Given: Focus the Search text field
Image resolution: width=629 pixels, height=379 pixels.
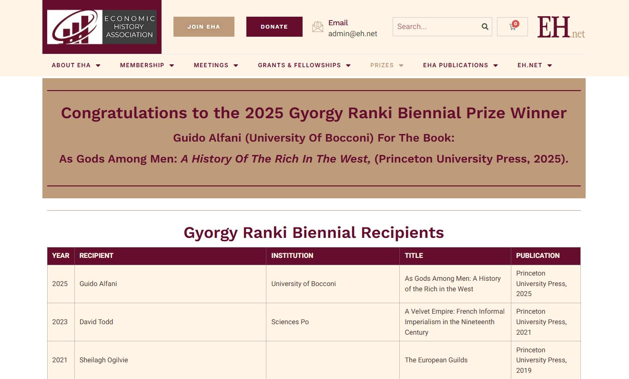Looking at the screenshot, I should (436, 27).
